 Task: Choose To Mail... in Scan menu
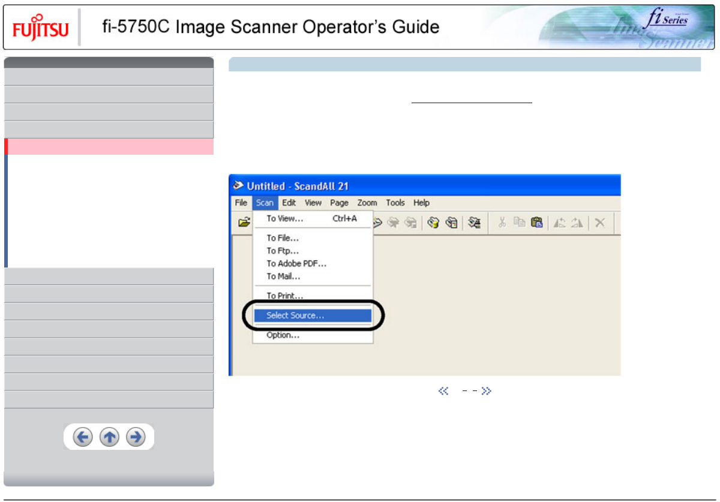coord(313,276)
